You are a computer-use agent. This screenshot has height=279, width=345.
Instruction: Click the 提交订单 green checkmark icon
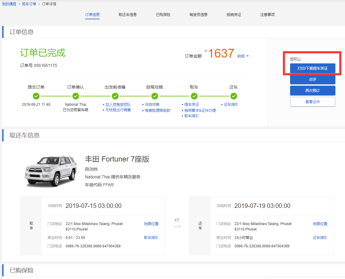click(36, 96)
